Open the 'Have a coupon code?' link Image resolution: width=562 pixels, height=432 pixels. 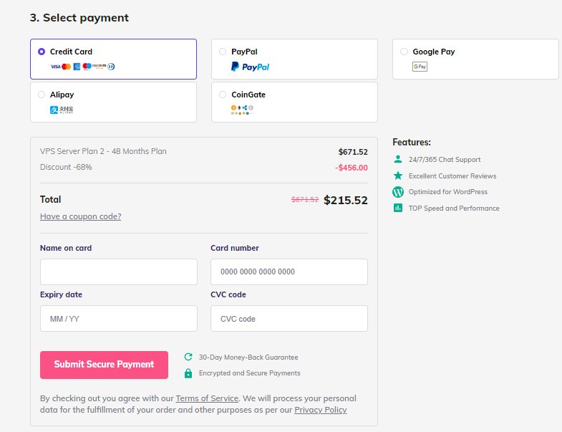pyautogui.click(x=81, y=216)
